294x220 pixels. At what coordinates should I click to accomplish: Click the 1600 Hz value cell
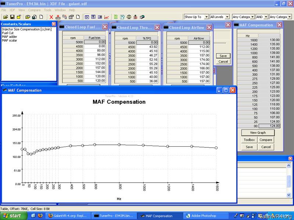[269, 40]
